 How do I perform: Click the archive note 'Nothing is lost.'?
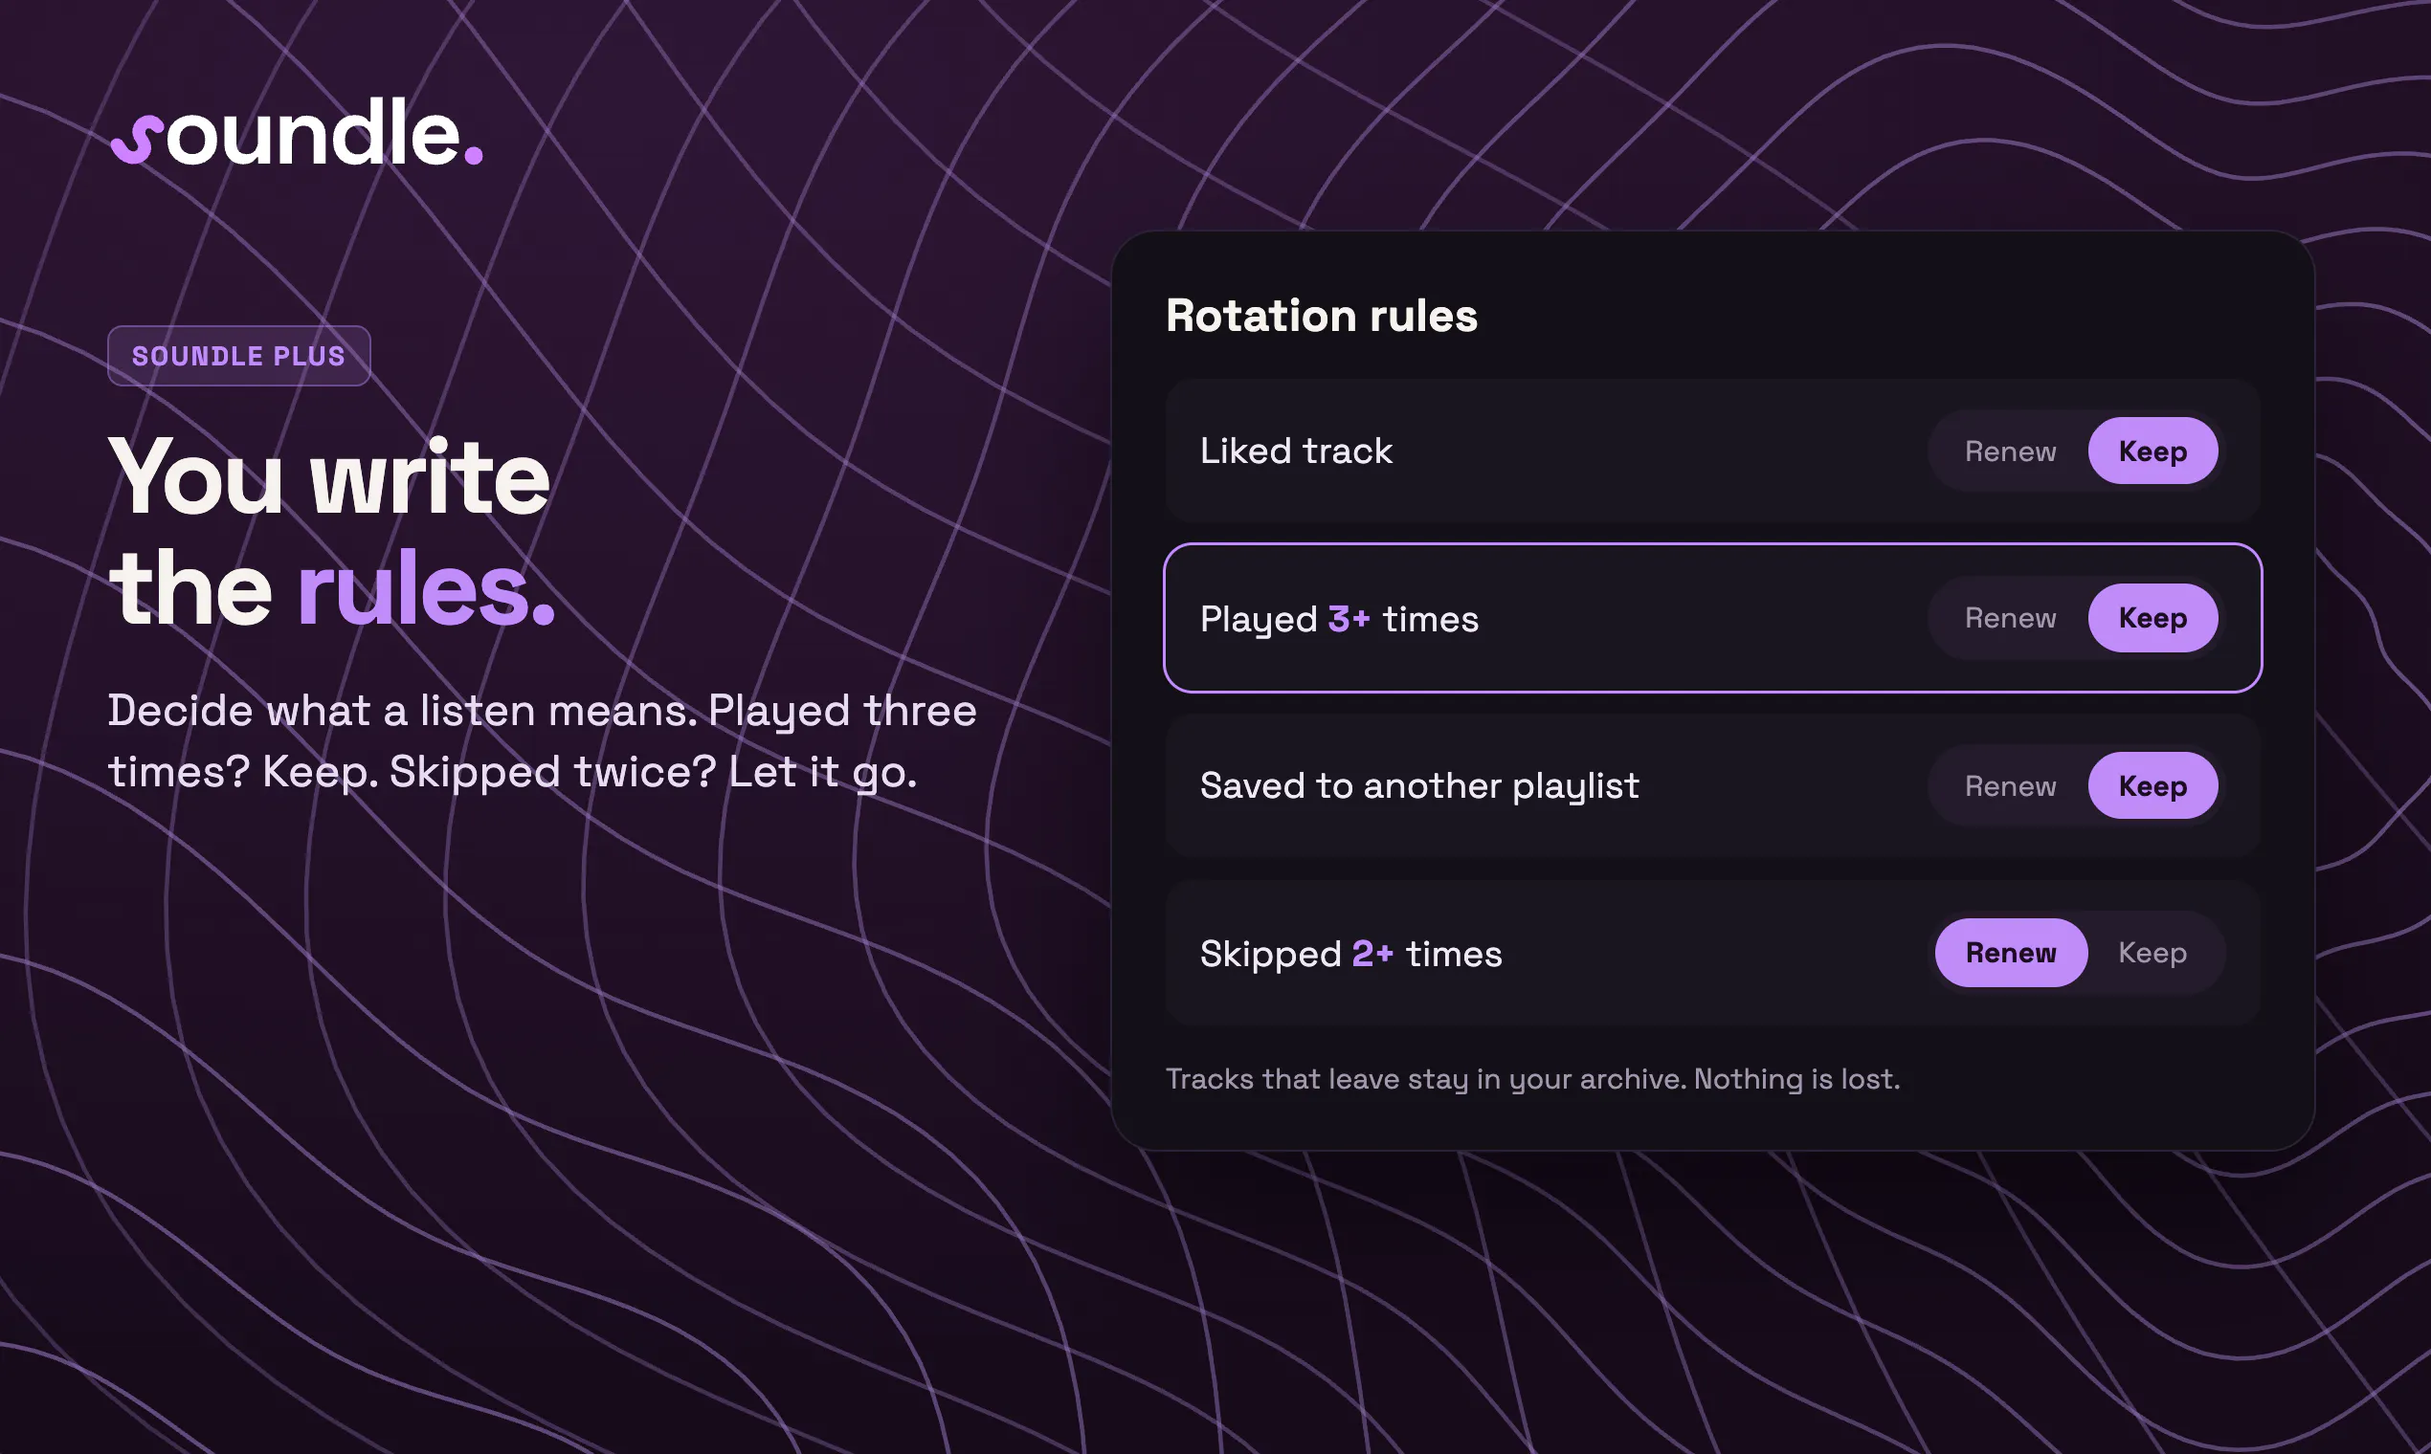coord(1796,1079)
